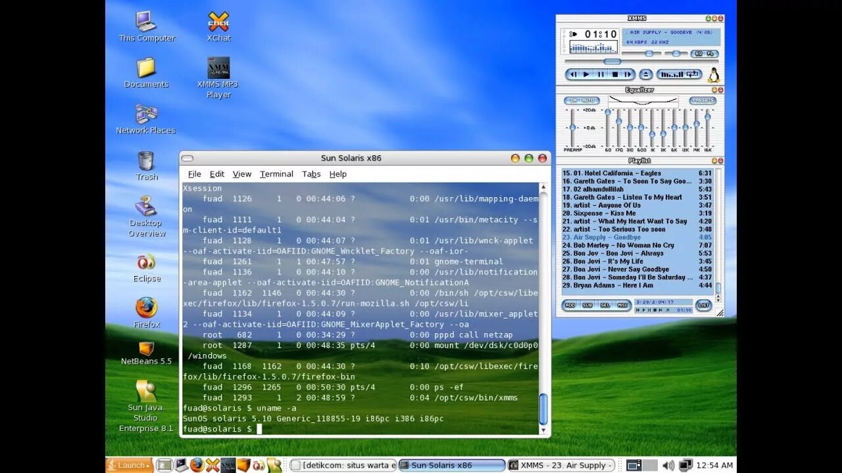Click the XMMS launcher in the taskbar panel
The width and height of the screenshot is (842, 473).
click(x=228, y=465)
